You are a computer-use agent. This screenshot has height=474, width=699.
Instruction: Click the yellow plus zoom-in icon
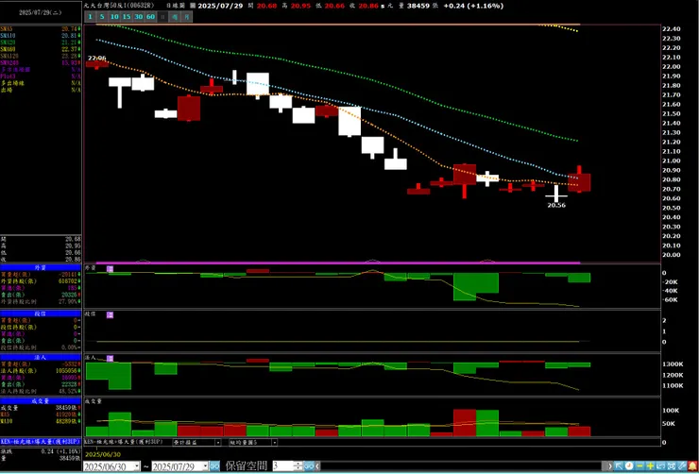click(x=650, y=466)
